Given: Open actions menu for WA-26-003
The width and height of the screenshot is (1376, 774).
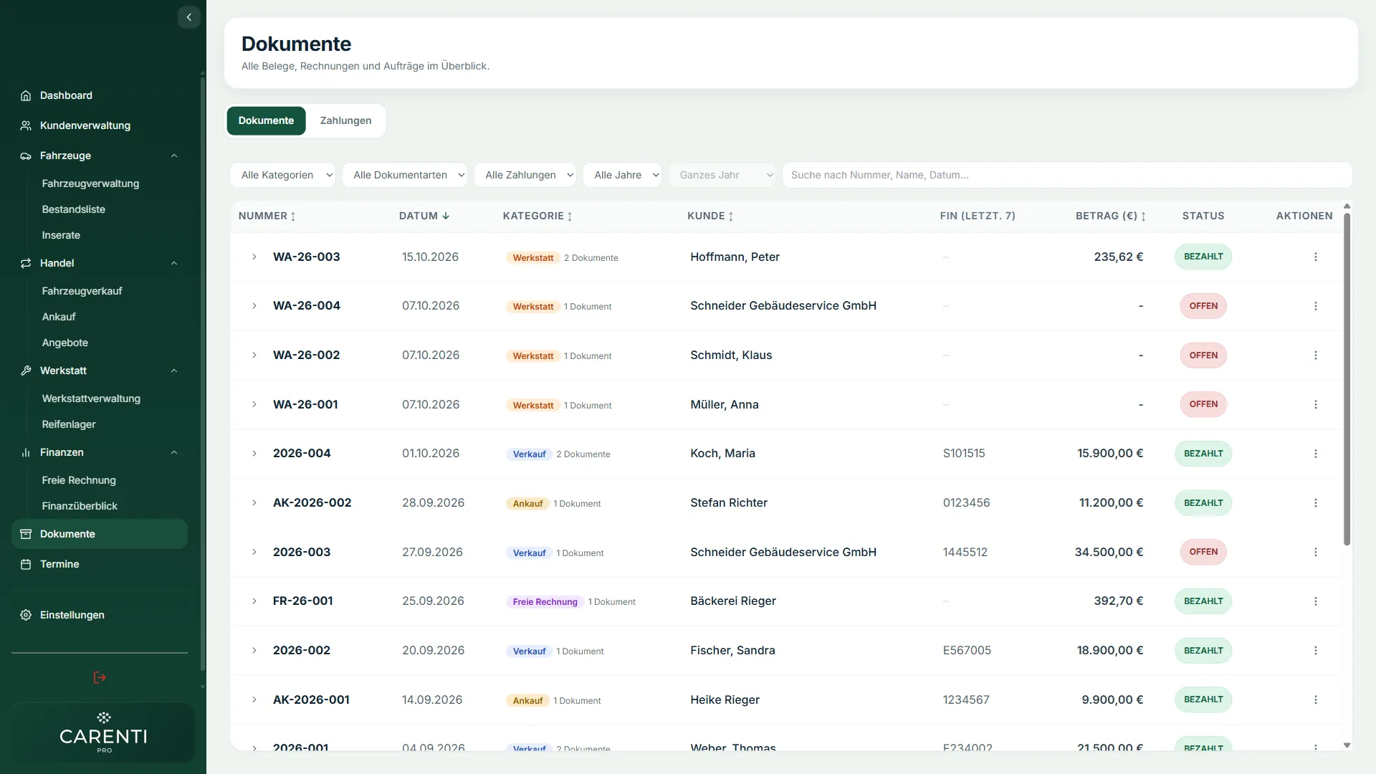Looking at the screenshot, I should click(x=1315, y=257).
